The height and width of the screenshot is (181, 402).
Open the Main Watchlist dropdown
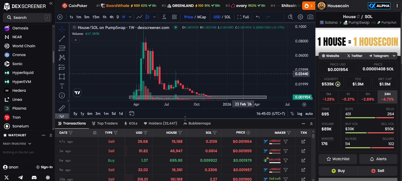tap(17, 144)
